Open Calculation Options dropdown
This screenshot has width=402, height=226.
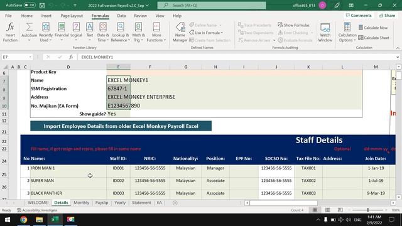pos(347,32)
